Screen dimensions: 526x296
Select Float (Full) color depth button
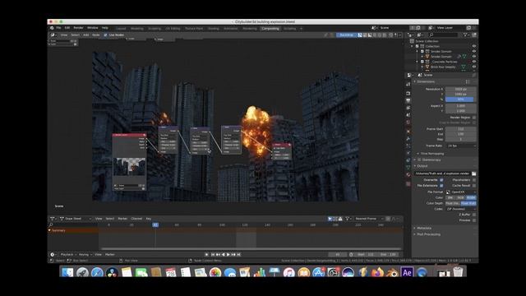468,203
